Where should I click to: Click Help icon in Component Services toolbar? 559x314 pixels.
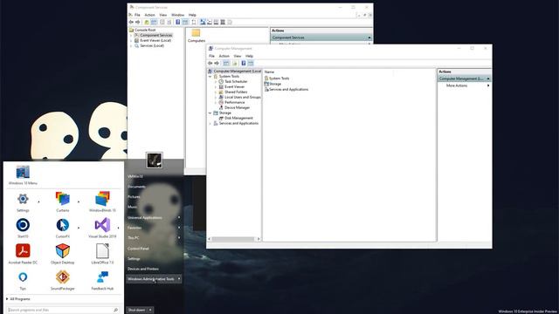click(x=178, y=22)
